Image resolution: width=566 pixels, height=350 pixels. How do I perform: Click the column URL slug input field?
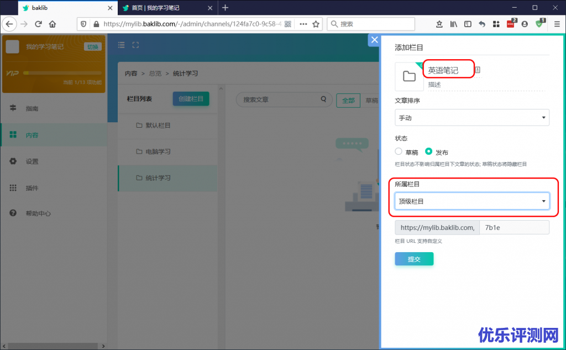513,227
